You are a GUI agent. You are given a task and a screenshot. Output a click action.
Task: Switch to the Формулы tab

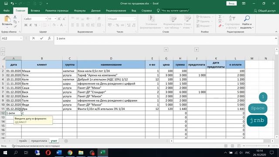[x=80, y=10]
